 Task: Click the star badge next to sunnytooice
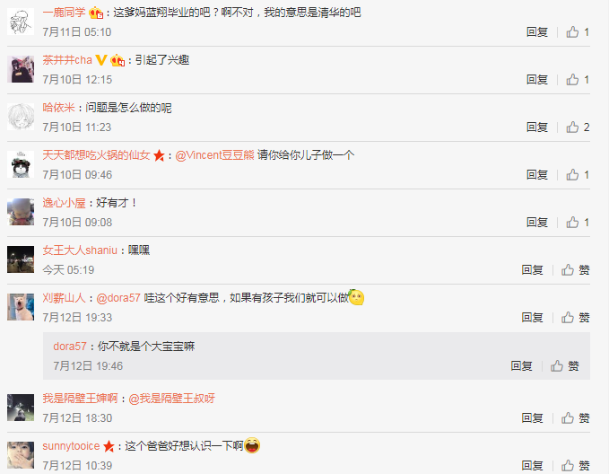point(109,446)
